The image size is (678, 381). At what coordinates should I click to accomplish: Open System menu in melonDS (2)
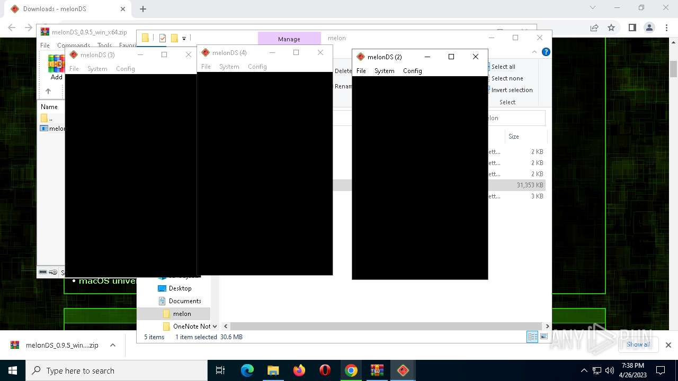385,71
